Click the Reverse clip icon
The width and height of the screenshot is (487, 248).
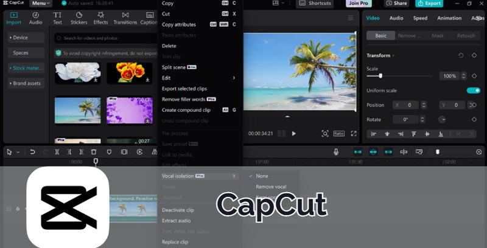tap(140, 152)
